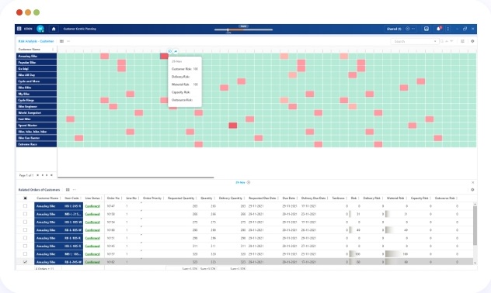Click the search magnifier icon
The image size is (491, 293).
point(441,41)
